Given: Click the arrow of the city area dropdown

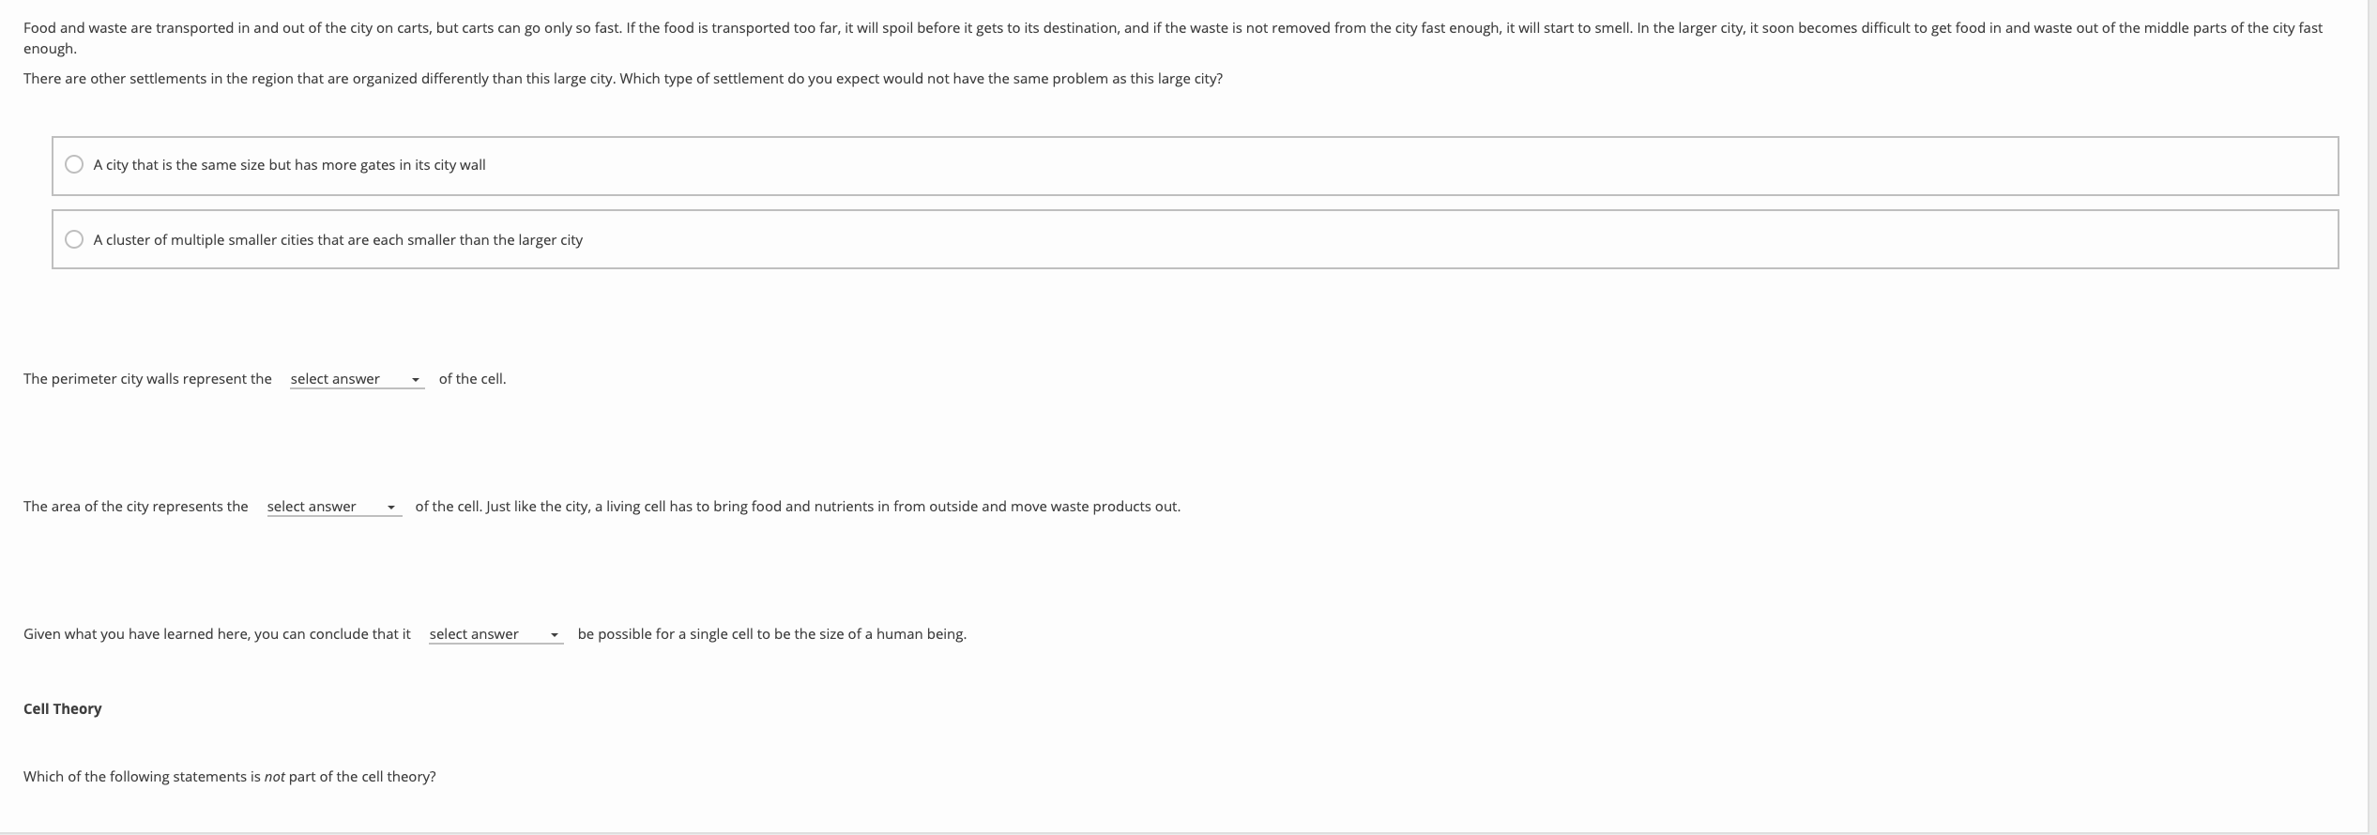Looking at the screenshot, I should [x=391, y=508].
